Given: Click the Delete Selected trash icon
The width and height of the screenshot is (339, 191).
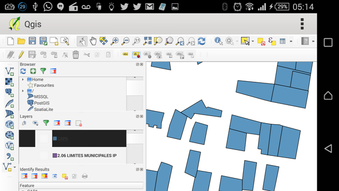Looking at the screenshot, I should [x=76, y=55].
